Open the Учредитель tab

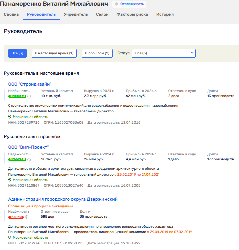click(76, 15)
